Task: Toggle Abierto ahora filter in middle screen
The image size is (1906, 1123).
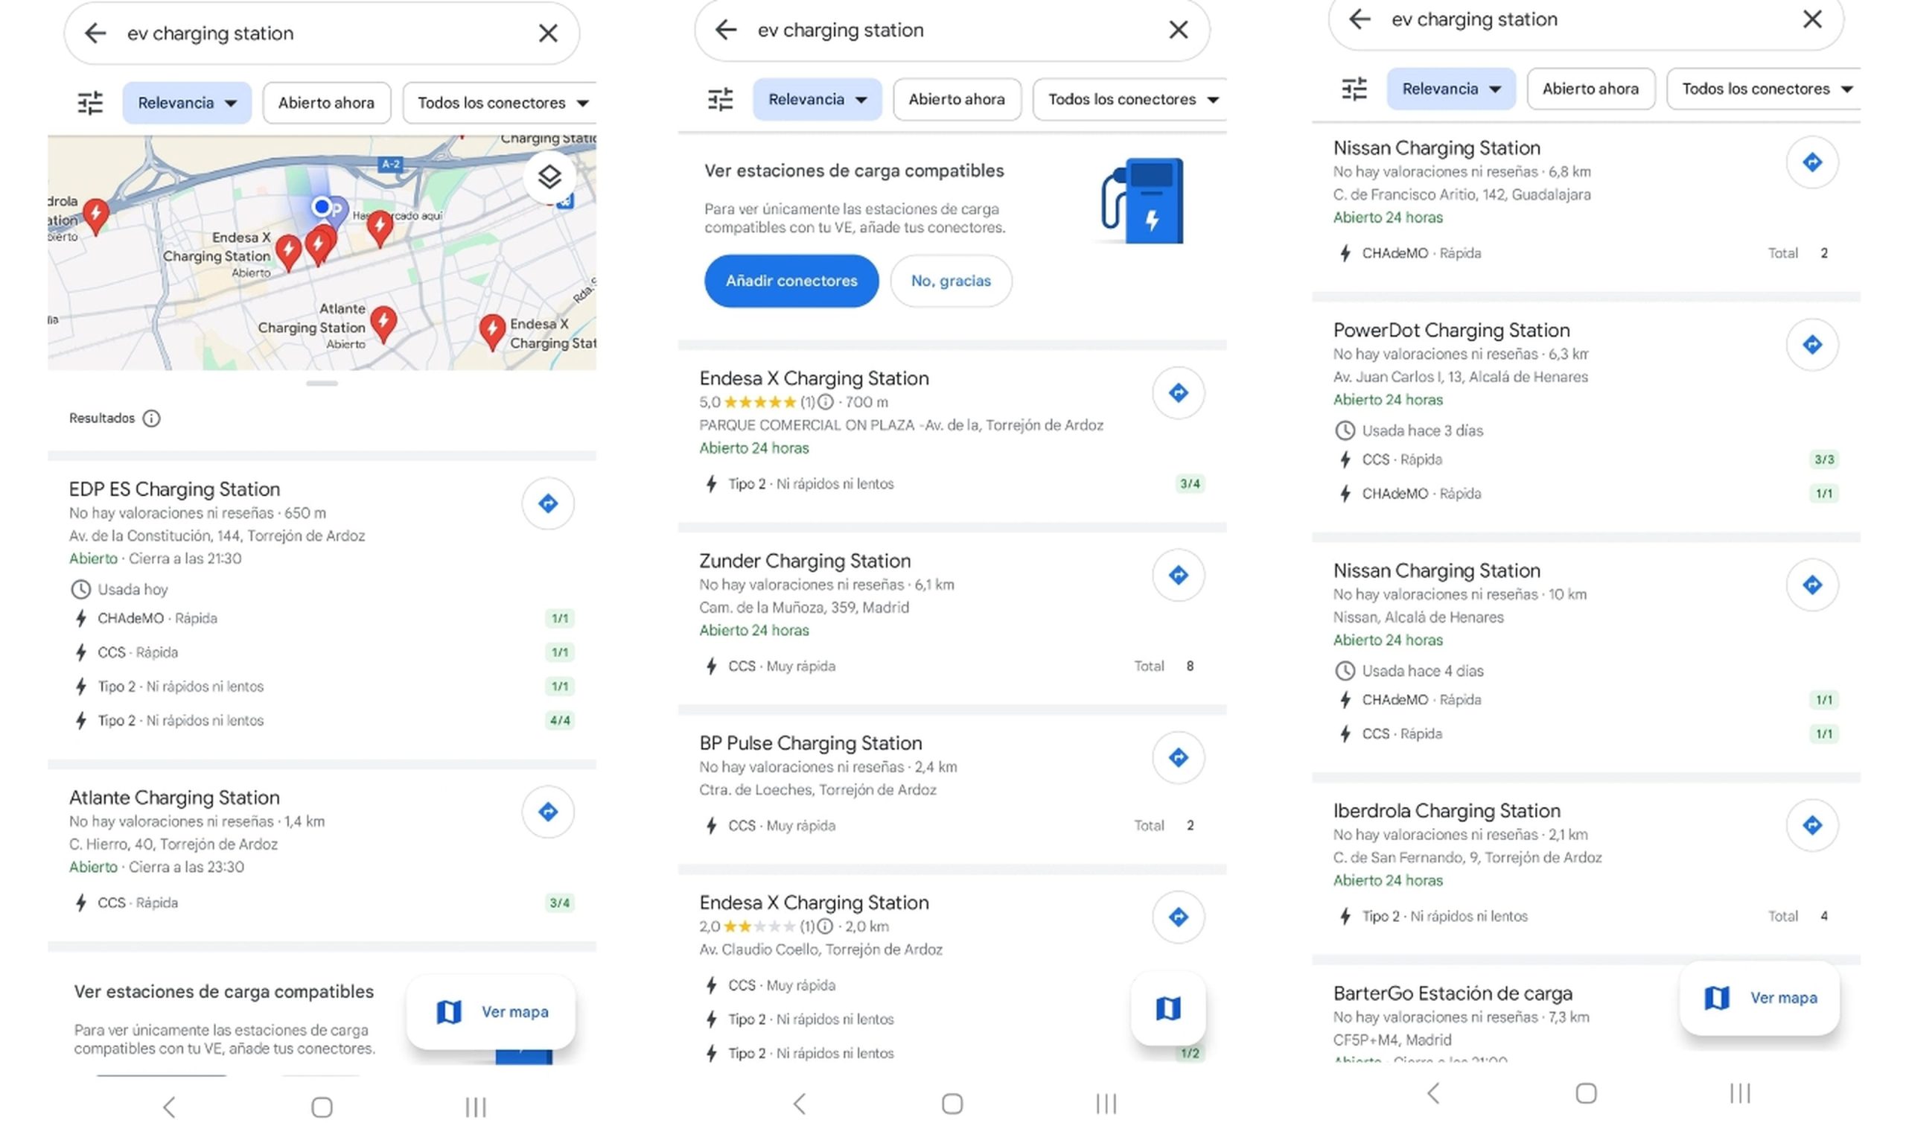Action: pos(956,99)
